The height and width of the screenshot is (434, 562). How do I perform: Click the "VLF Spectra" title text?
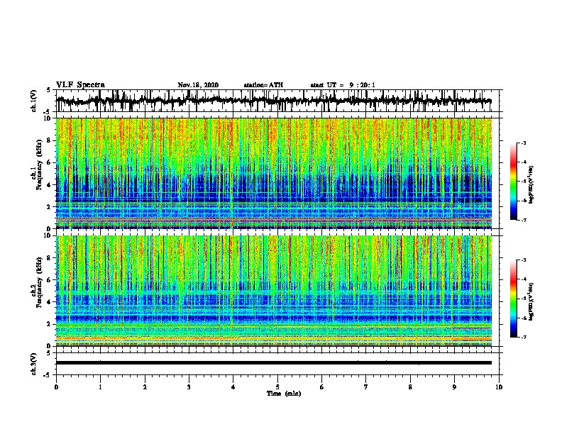click(x=80, y=85)
